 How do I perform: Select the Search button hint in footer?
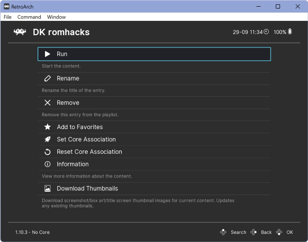click(x=233, y=233)
